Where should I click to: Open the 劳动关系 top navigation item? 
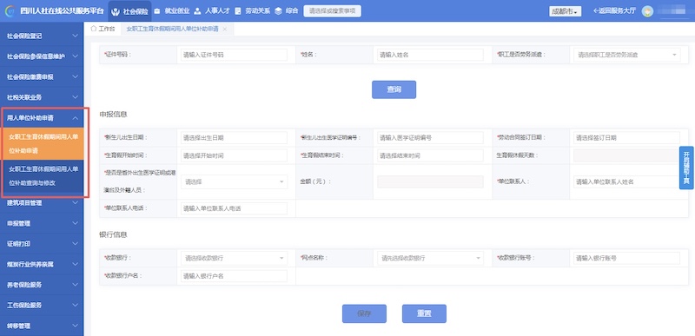tap(253, 11)
